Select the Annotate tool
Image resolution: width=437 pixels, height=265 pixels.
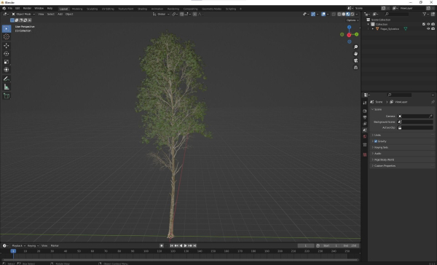pos(7,79)
